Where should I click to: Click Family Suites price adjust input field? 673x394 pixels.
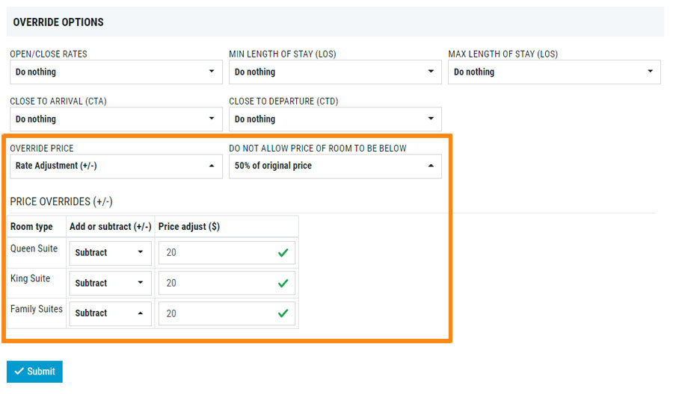(x=217, y=313)
